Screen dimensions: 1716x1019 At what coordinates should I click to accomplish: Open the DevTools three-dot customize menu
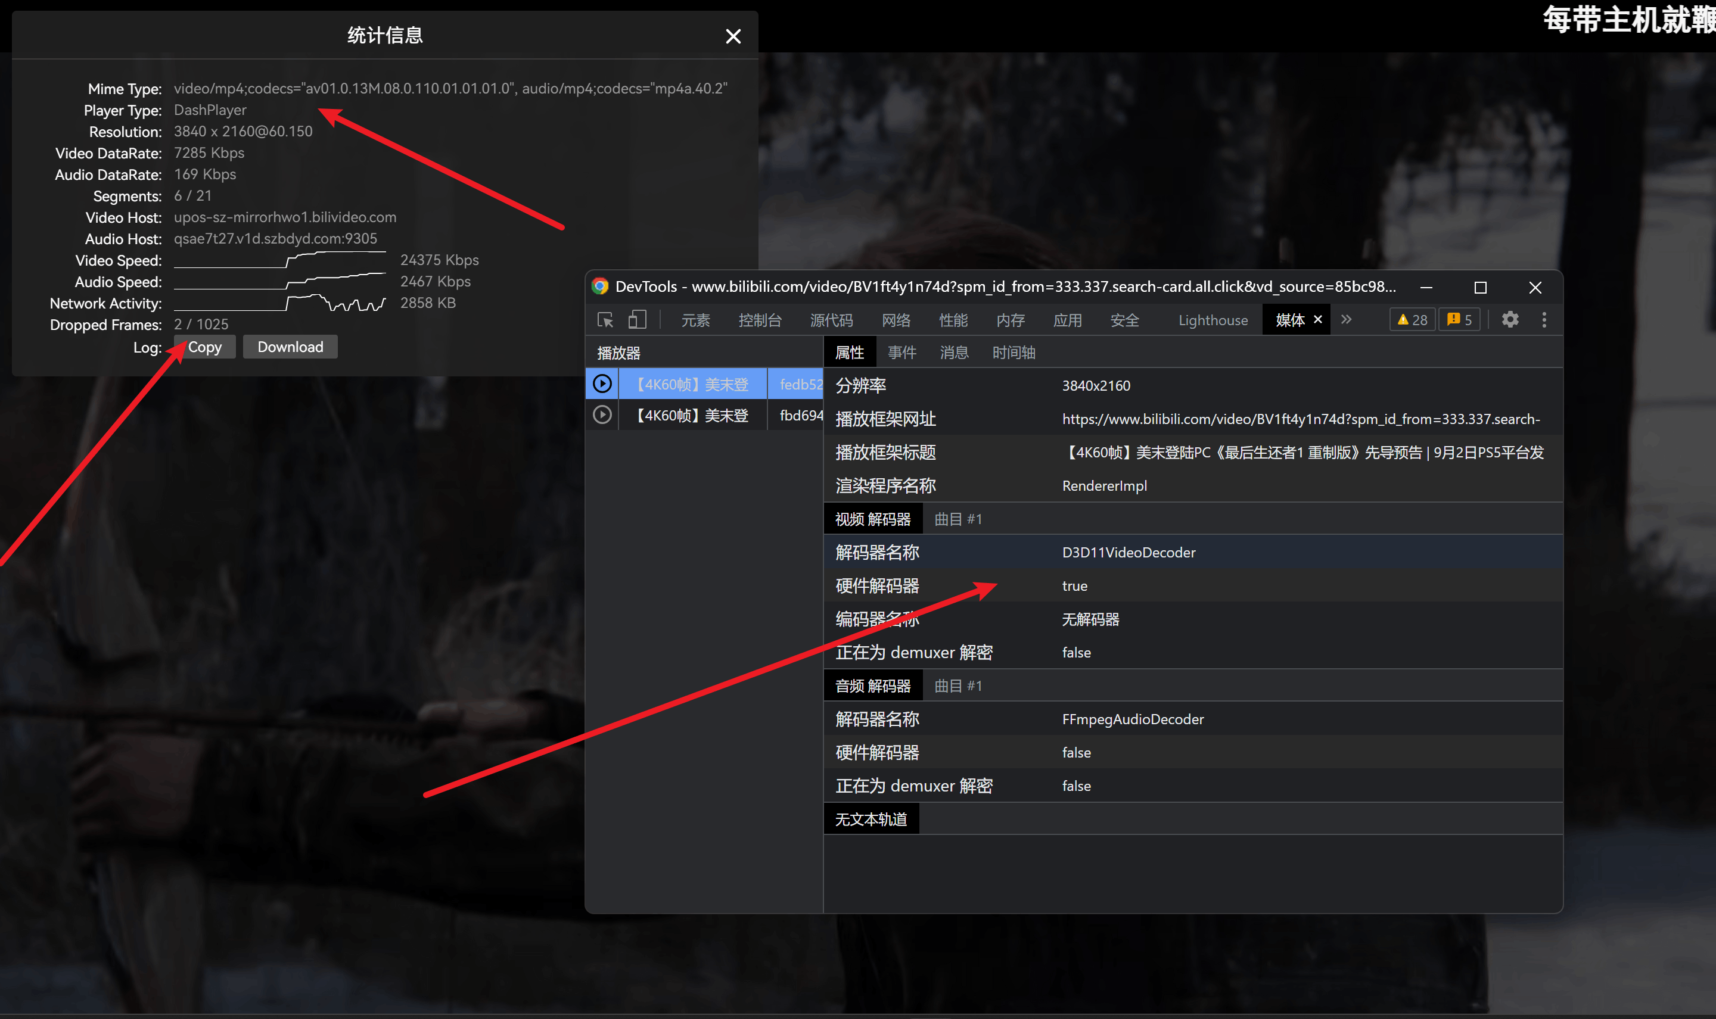click(1544, 320)
